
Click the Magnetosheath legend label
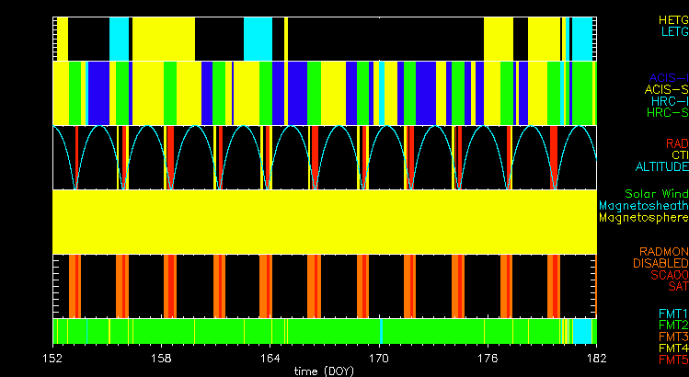tap(643, 207)
